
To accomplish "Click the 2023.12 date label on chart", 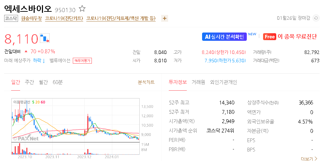I will (84, 157).
